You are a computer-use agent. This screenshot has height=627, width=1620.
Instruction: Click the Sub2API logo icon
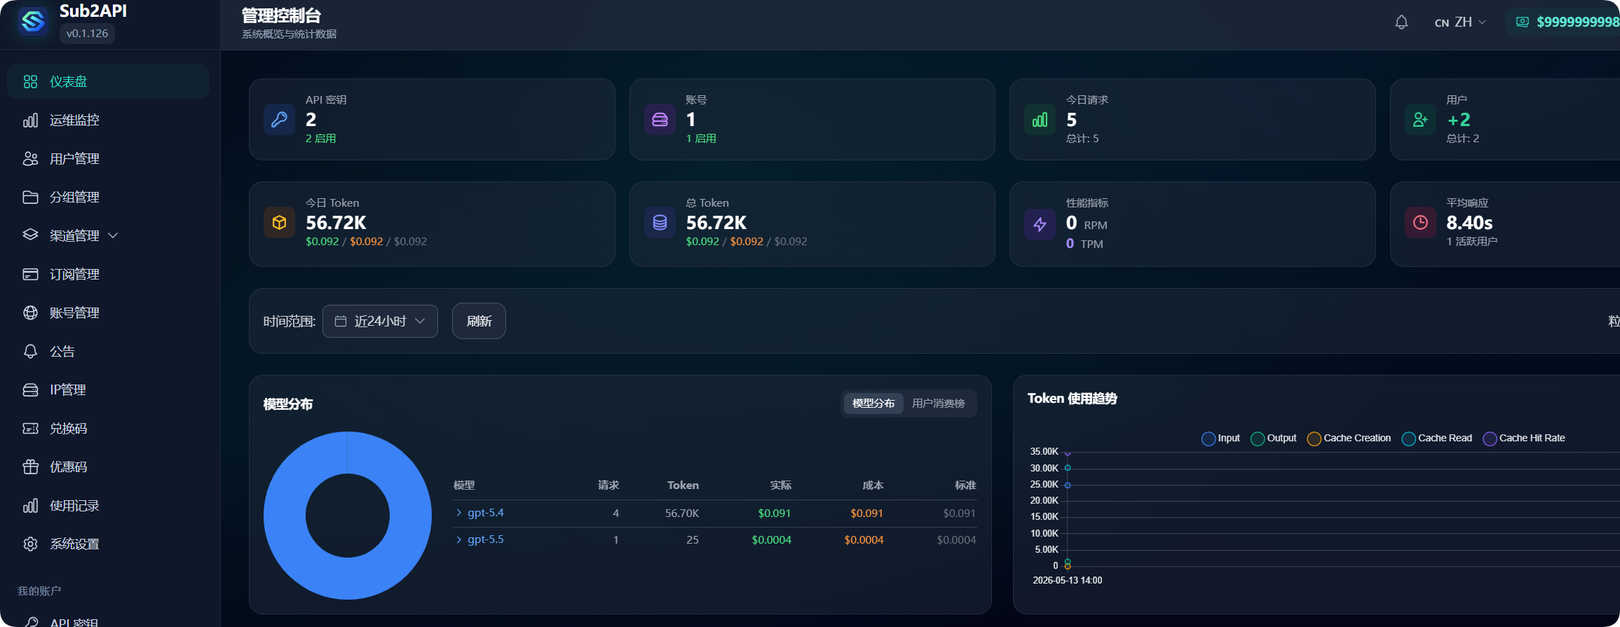pyautogui.click(x=33, y=21)
